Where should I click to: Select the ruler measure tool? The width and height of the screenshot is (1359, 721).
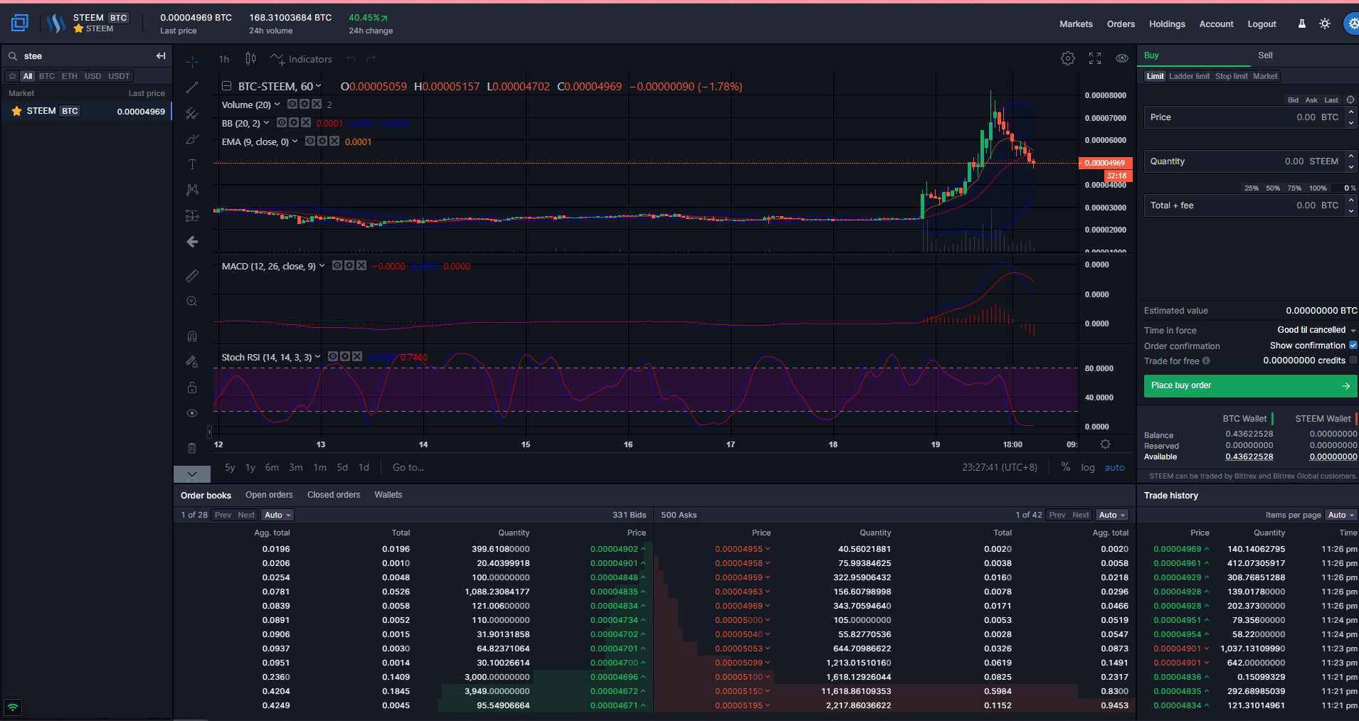(192, 275)
